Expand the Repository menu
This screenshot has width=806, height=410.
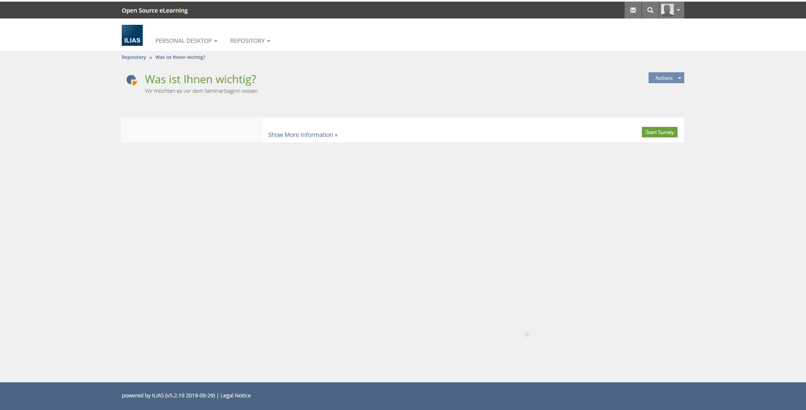pos(250,41)
